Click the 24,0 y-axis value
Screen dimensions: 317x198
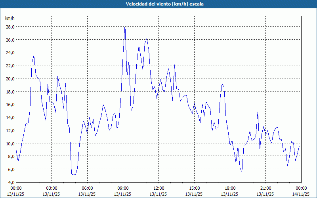point(10,53)
